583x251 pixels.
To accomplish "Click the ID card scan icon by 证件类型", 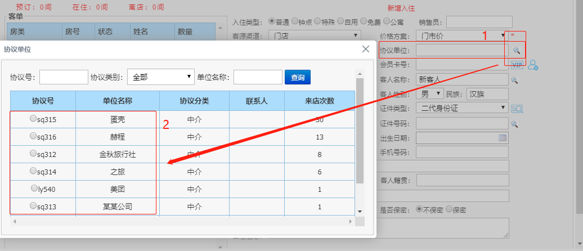I will point(517,109).
